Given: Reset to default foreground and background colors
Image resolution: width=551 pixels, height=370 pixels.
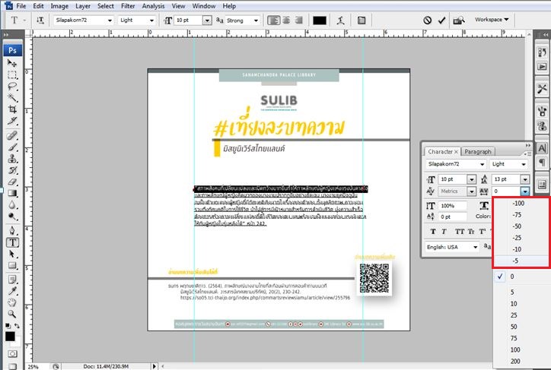Looking at the screenshot, I should coord(8,326).
